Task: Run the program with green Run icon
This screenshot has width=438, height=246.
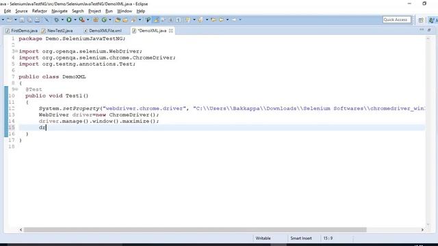Action: (69, 20)
